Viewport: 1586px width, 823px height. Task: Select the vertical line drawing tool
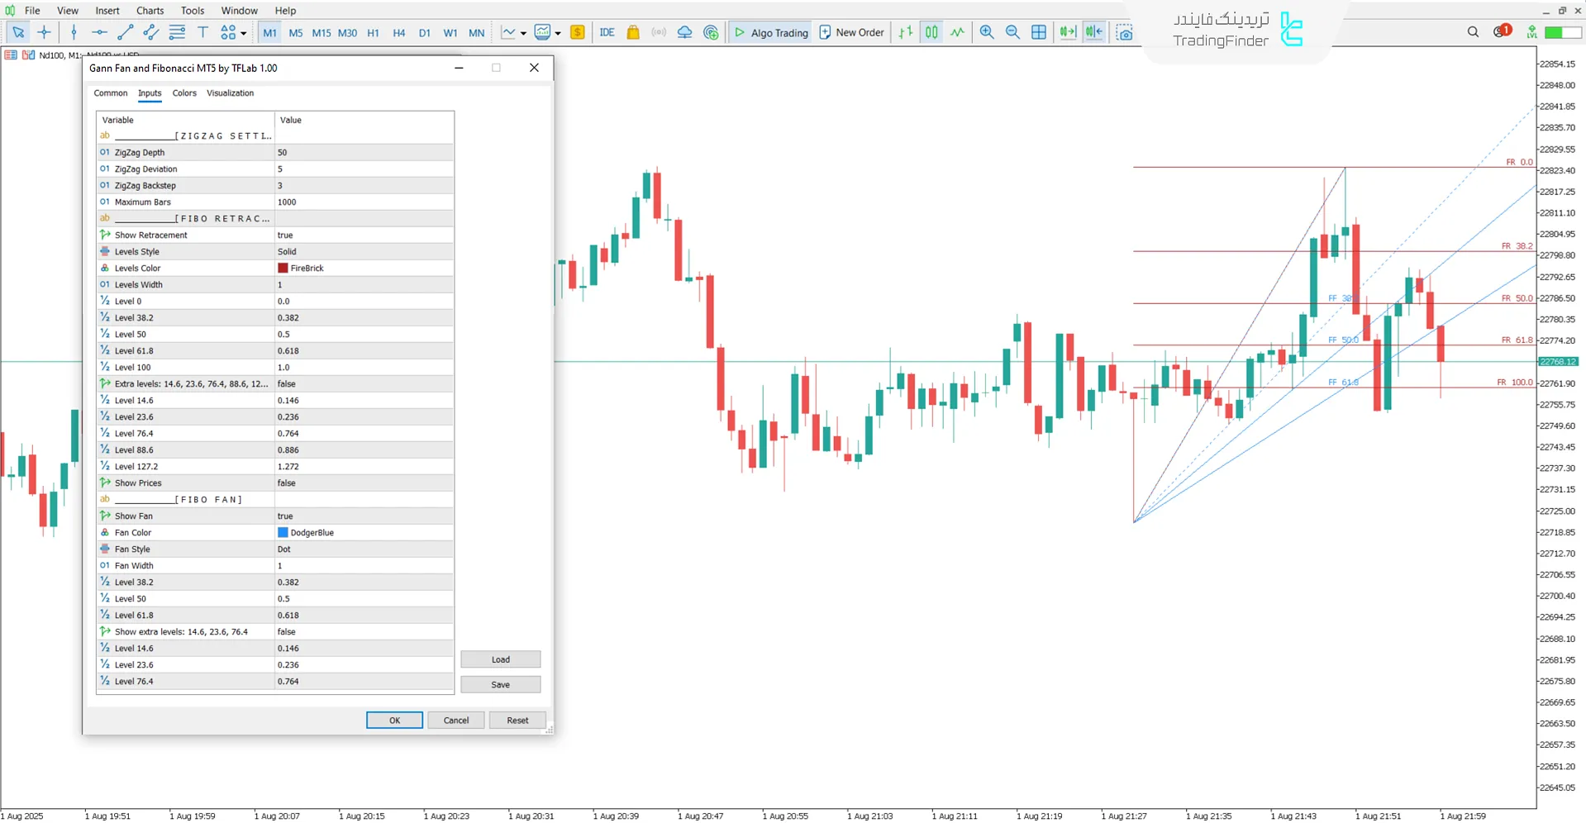pyautogui.click(x=73, y=32)
